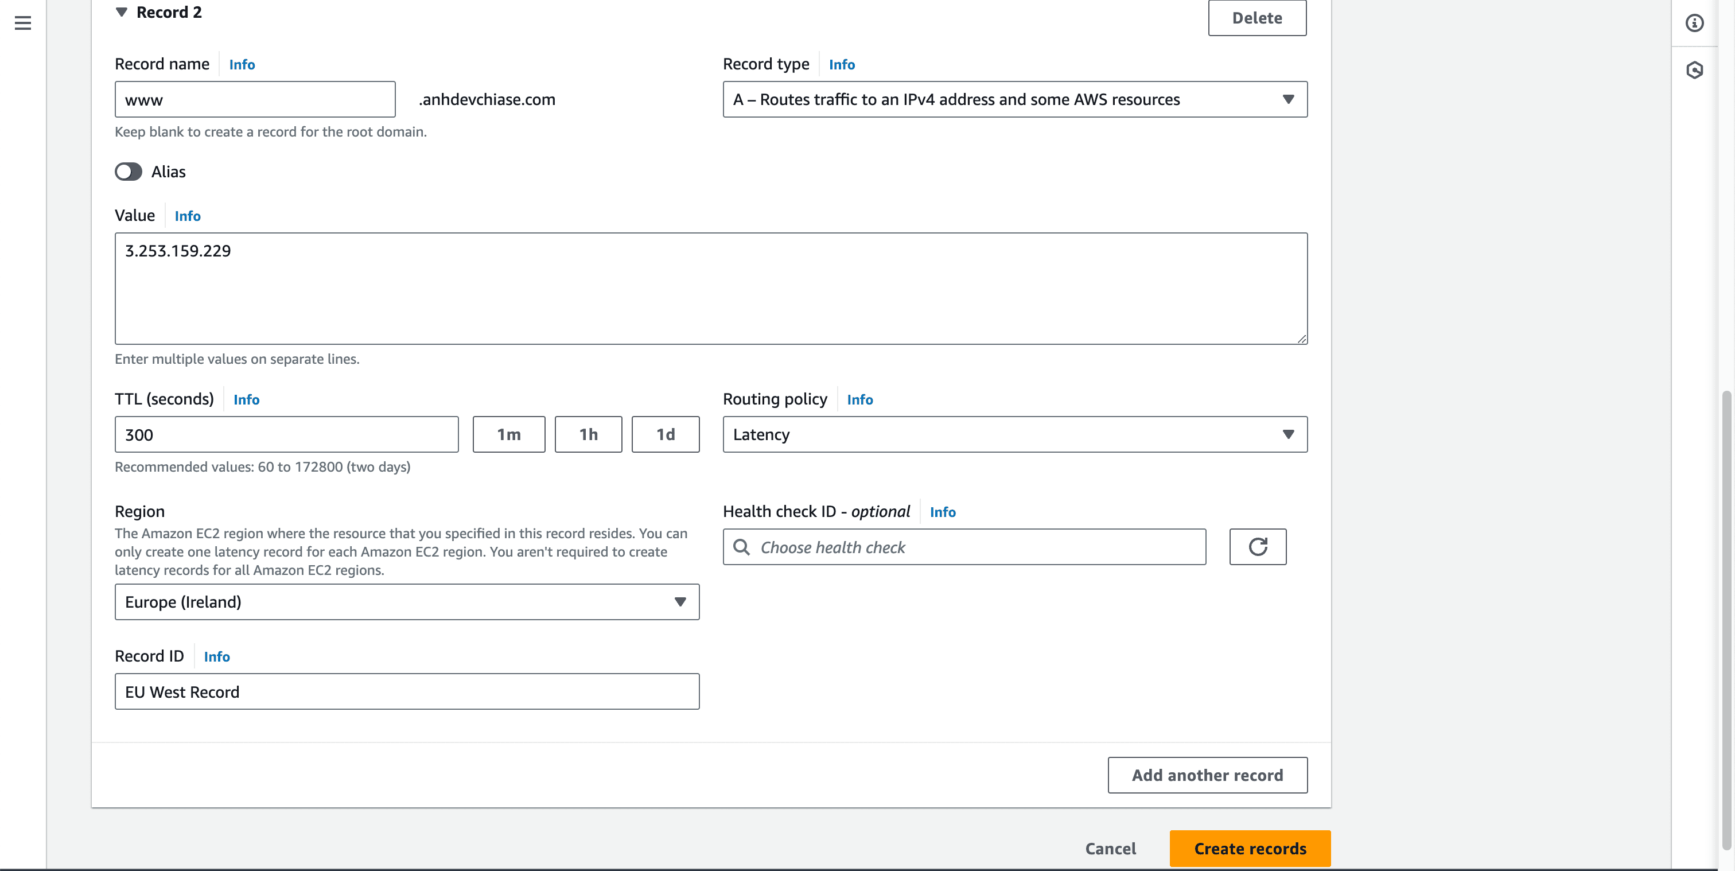Click the health check search icon
The image size is (1735, 871).
click(741, 547)
